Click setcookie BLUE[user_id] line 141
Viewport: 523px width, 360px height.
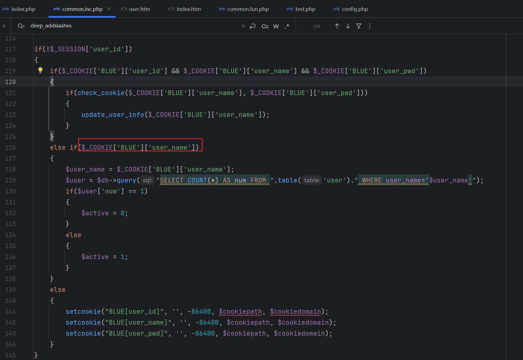coord(197,311)
